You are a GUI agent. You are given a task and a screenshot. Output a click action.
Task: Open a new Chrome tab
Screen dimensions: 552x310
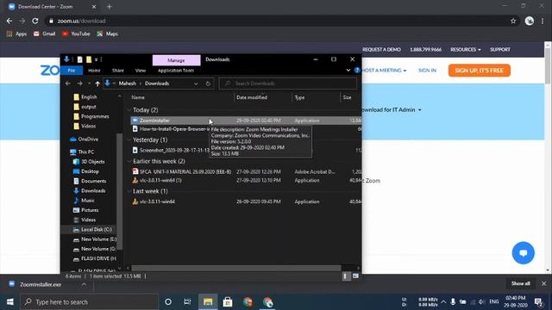(110, 7)
